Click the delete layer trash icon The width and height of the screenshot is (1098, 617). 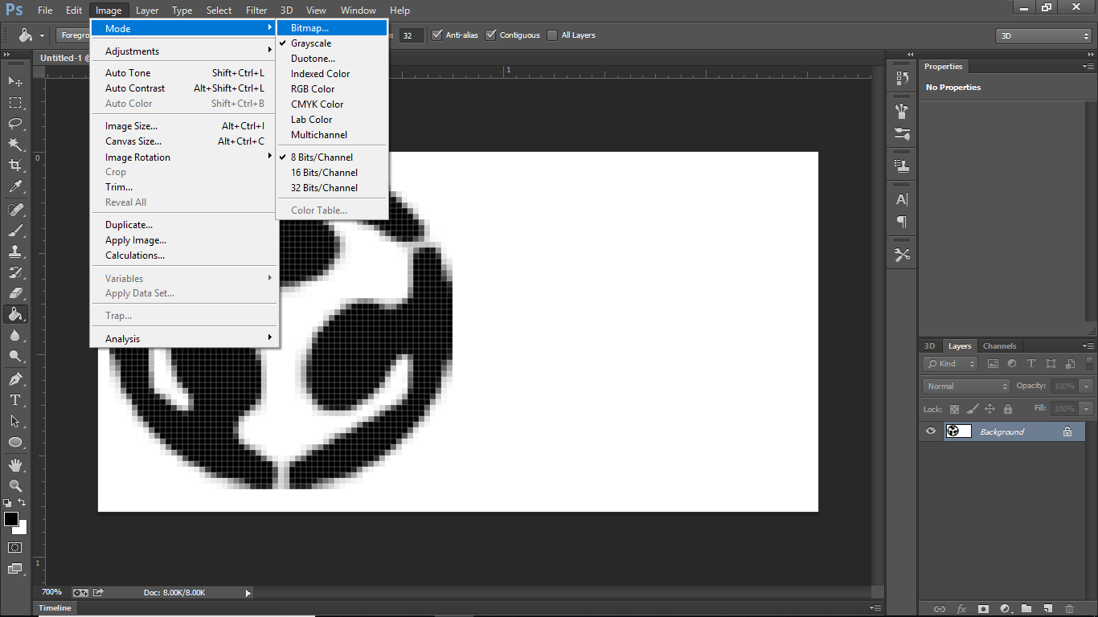pyautogui.click(x=1069, y=609)
